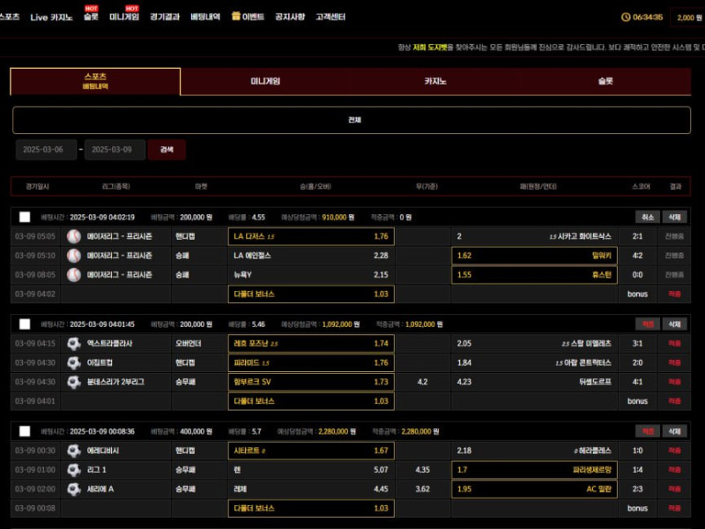Delete the 400,000 원 bet with 삭제
The width and height of the screenshot is (705, 529).
pos(674,432)
